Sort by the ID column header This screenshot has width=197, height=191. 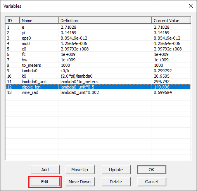[x=12, y=21]
